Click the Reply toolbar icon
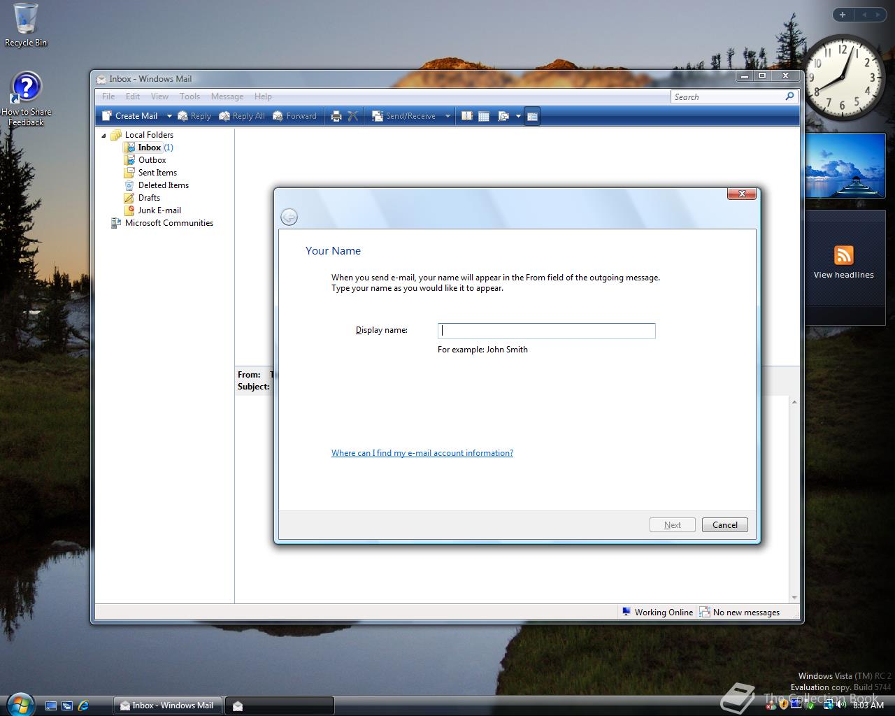Screen dimensions: 895x716 coord(194,116)
